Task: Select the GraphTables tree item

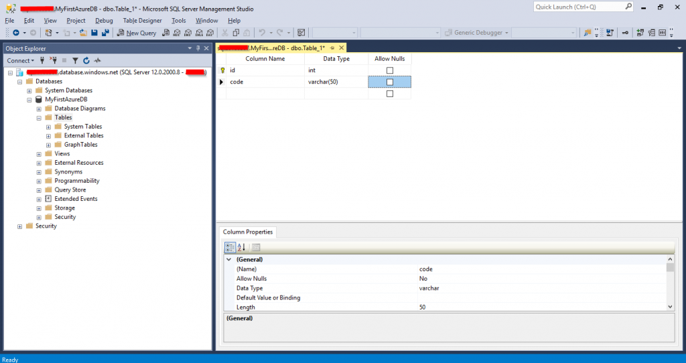Action: (80, 145)
